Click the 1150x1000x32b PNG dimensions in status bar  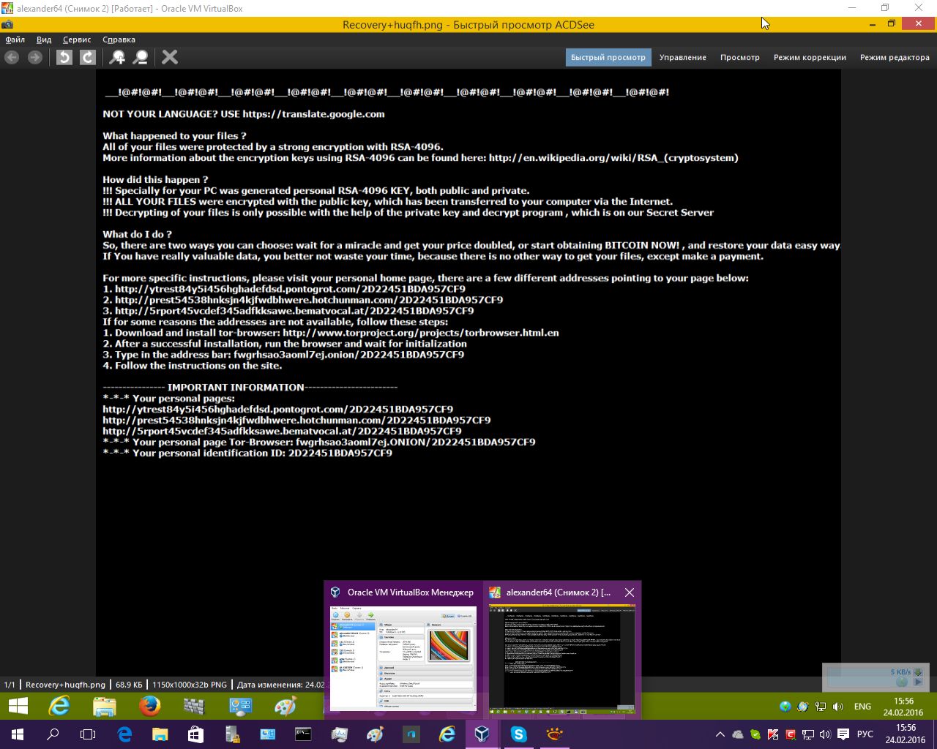pyautogui.click(x=190, y=685)
